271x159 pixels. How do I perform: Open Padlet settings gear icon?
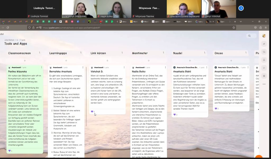[264, 76]
